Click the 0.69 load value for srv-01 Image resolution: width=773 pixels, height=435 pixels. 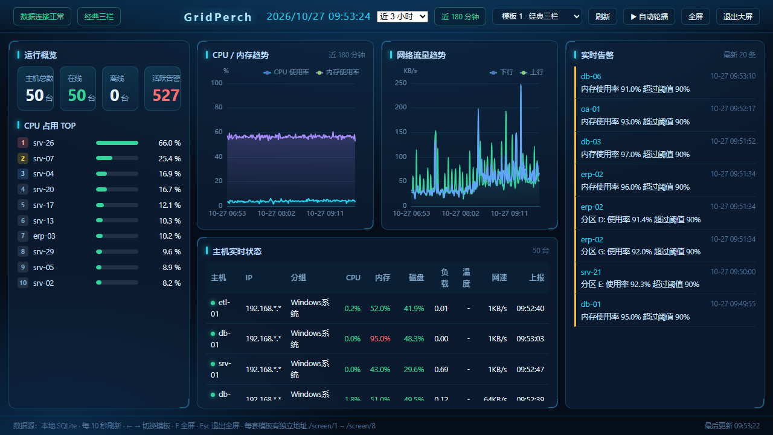[441, 370]
